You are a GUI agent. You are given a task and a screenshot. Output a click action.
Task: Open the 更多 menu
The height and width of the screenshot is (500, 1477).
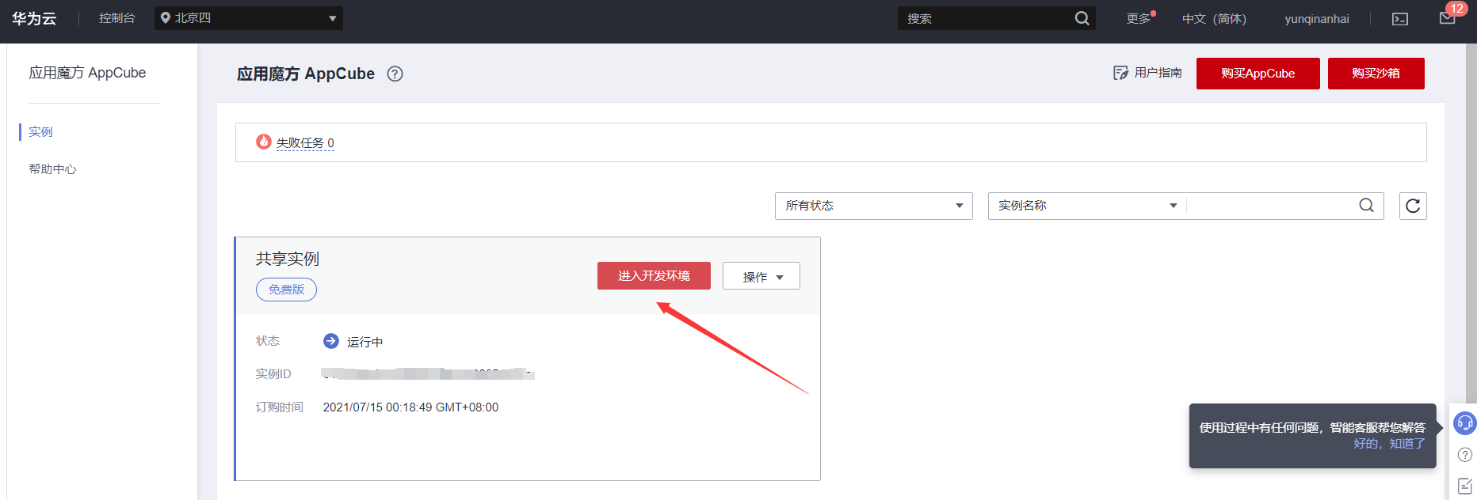tap(1139, 18)
